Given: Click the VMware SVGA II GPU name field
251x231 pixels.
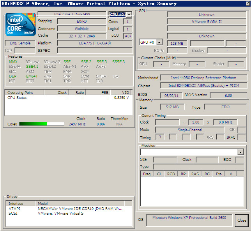Looking at the screenshot, I should click(207, 22).
